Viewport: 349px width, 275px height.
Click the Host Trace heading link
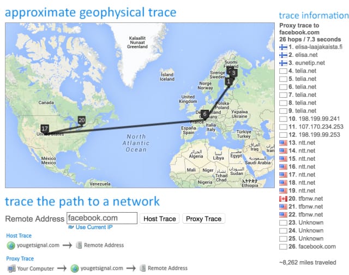(19, 236)
